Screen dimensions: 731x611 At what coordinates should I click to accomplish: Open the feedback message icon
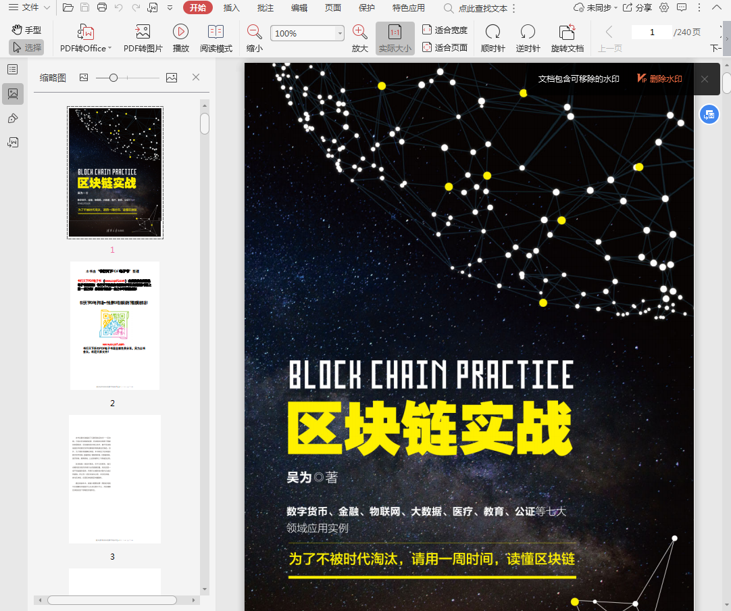(x=682, y=7)
